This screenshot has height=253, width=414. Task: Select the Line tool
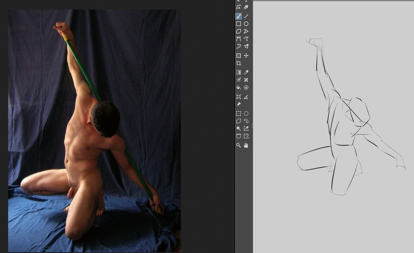(246, 16)
